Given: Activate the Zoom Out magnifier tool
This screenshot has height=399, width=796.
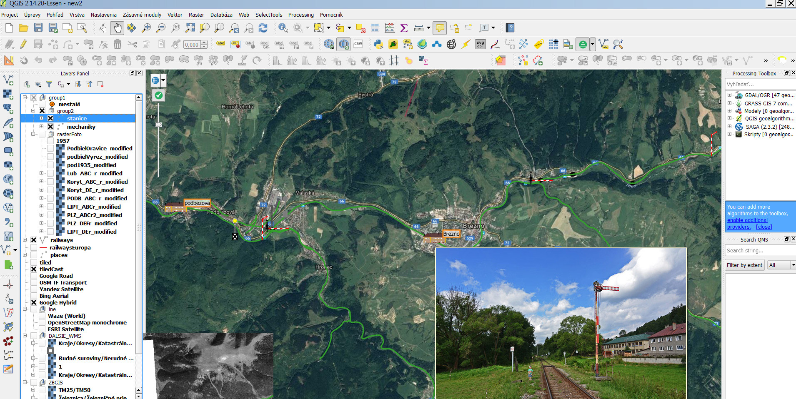Looking at the screenshot, I should coord(161,28).
